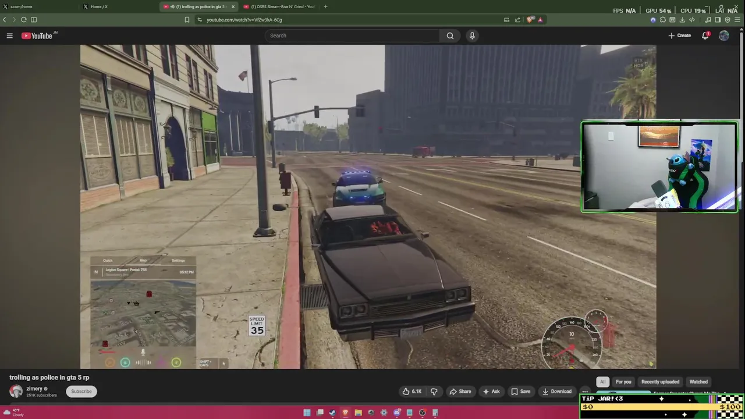
Task: Open the extensions puzzle-piece icon
Action: coord(663,20)
